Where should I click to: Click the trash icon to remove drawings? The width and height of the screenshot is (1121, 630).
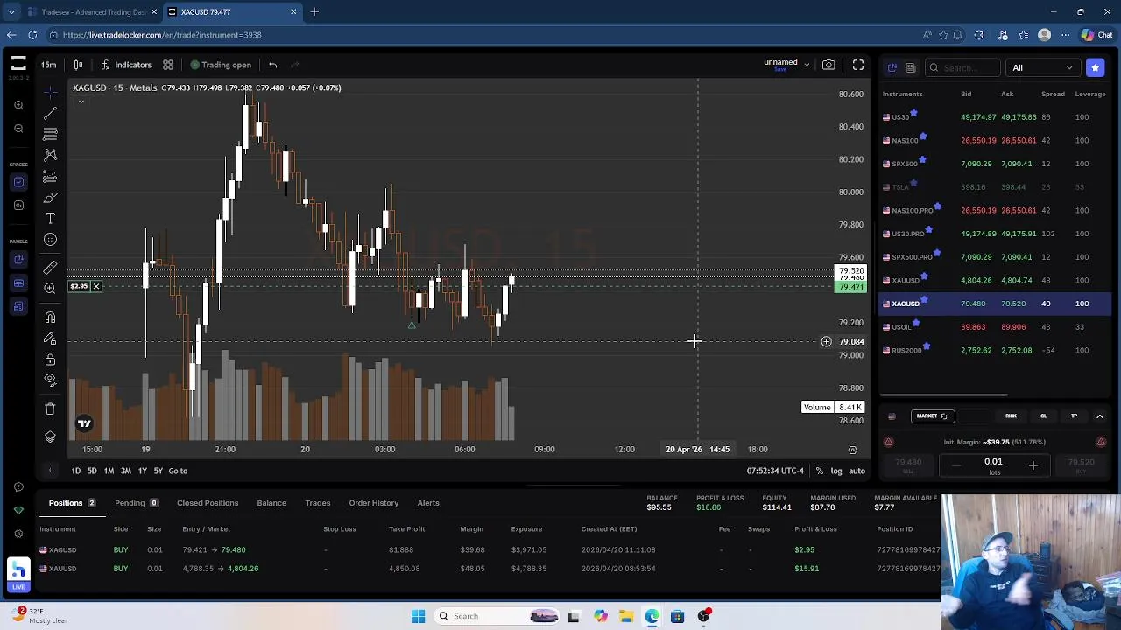[50, 409]
